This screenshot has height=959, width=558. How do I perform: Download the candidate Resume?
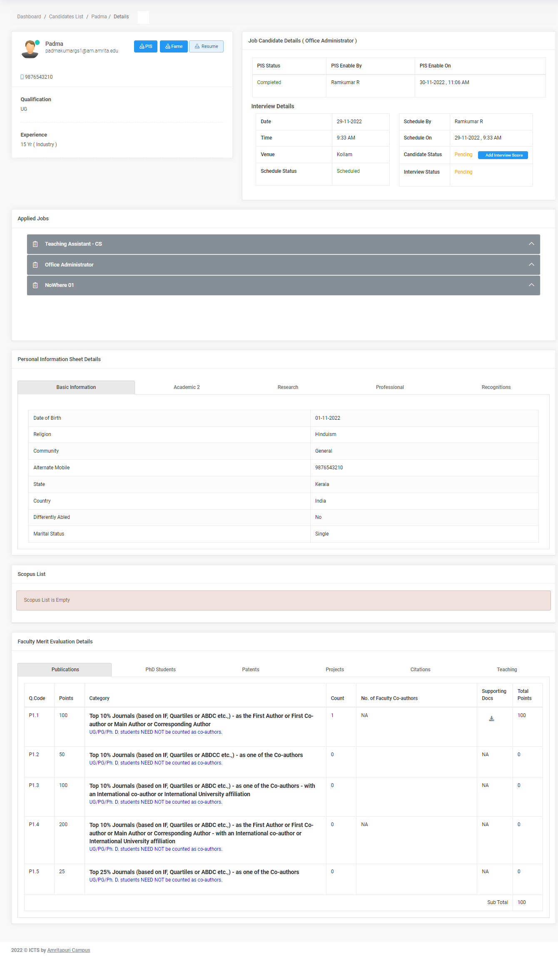(206, 46)
